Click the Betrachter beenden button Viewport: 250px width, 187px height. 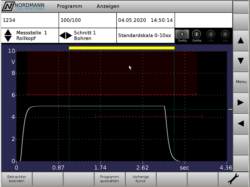(17, 179)
